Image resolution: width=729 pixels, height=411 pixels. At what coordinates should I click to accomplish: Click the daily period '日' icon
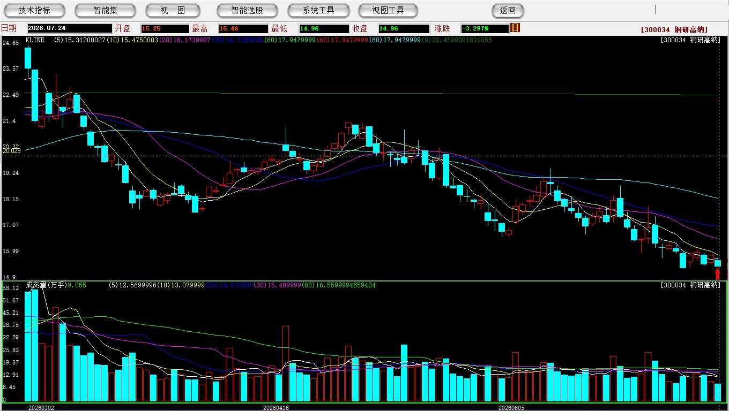(x=515, y=28)
